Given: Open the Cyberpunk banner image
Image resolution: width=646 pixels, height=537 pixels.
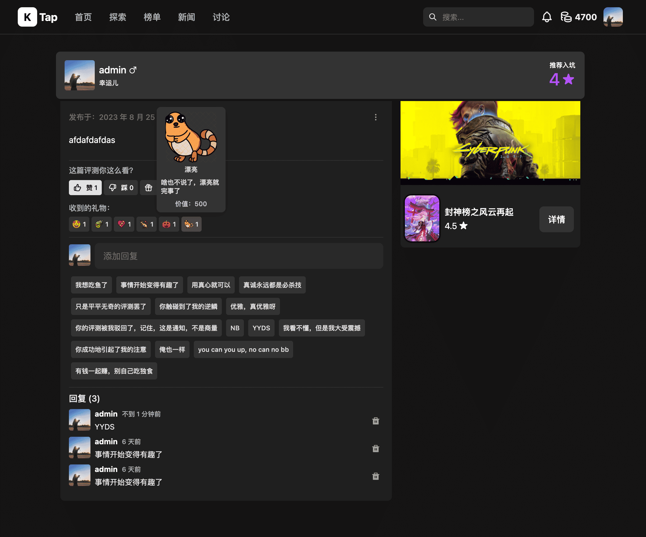Looking at the screenshot, I should [x=490, y=142].
